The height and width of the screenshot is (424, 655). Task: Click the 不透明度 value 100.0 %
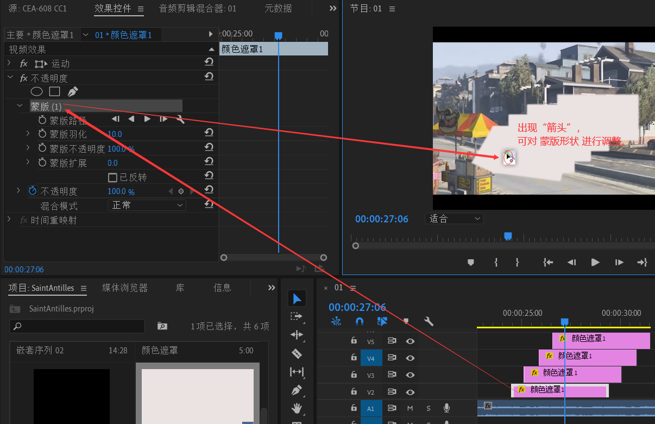point(121,191)
